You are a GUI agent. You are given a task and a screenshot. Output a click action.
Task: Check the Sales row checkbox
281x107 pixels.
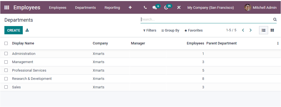[6, 87]
